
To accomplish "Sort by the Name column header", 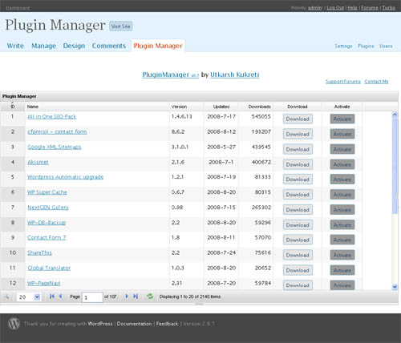I will click(x=33, y=107).
